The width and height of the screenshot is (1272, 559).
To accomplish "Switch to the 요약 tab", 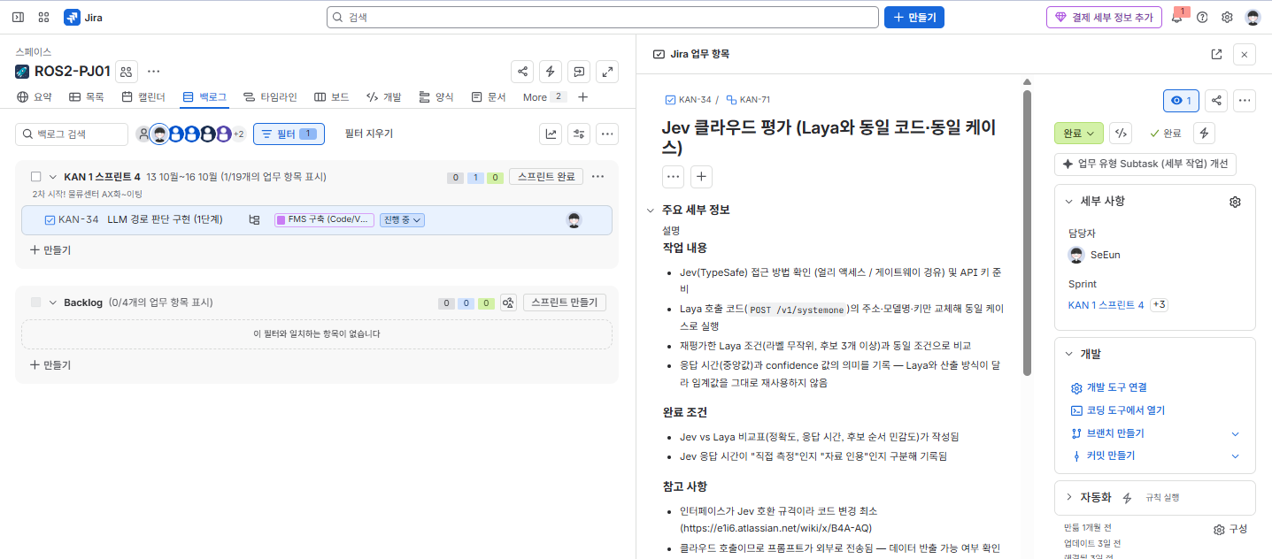I will [x=35, y=97].
